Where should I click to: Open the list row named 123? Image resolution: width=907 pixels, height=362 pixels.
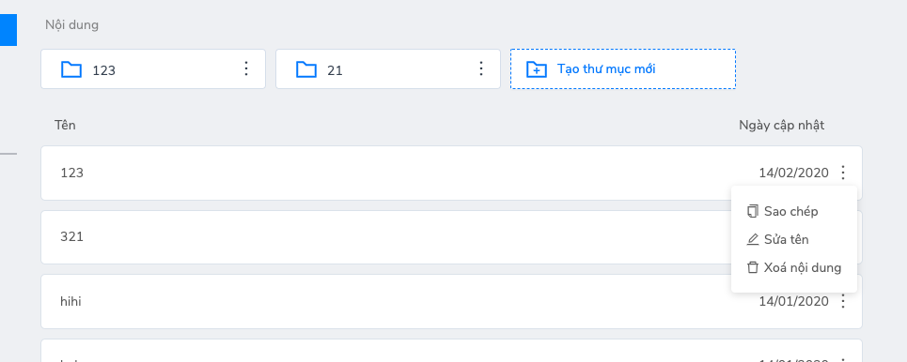[451, 173]
